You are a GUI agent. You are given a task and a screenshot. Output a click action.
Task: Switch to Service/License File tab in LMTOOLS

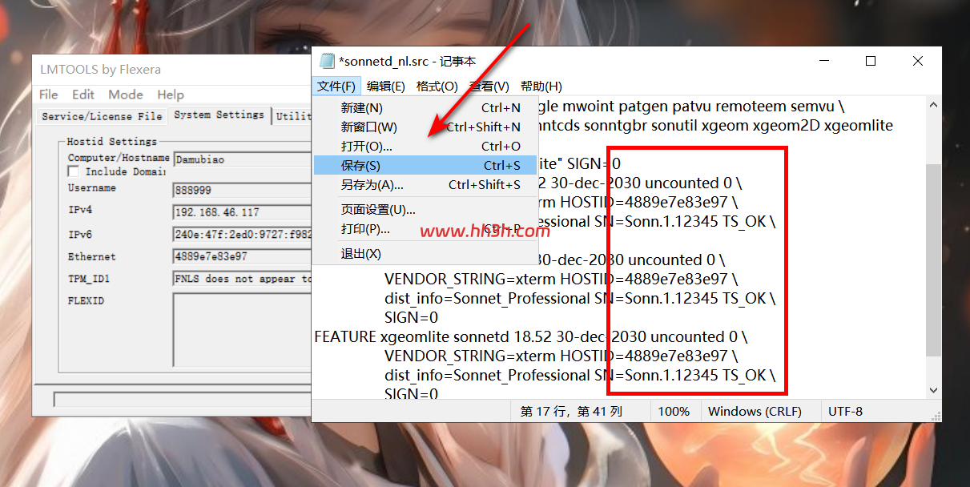(x=102, y=116)
